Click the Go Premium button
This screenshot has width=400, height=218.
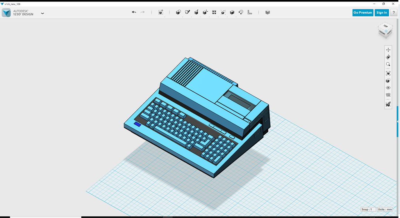pyautogui.click(x=362, y=12)
